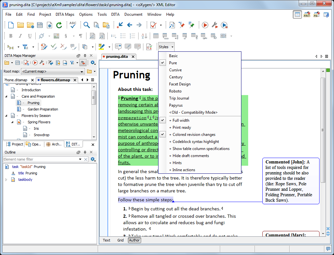This screenshot has width=334, height=255.
Task: Switch to Text editing mode tab
Action: [x=106, y=240]
